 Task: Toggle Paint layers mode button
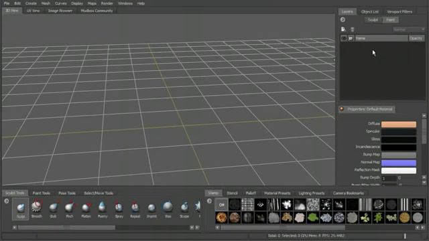(x=390, y=19)
